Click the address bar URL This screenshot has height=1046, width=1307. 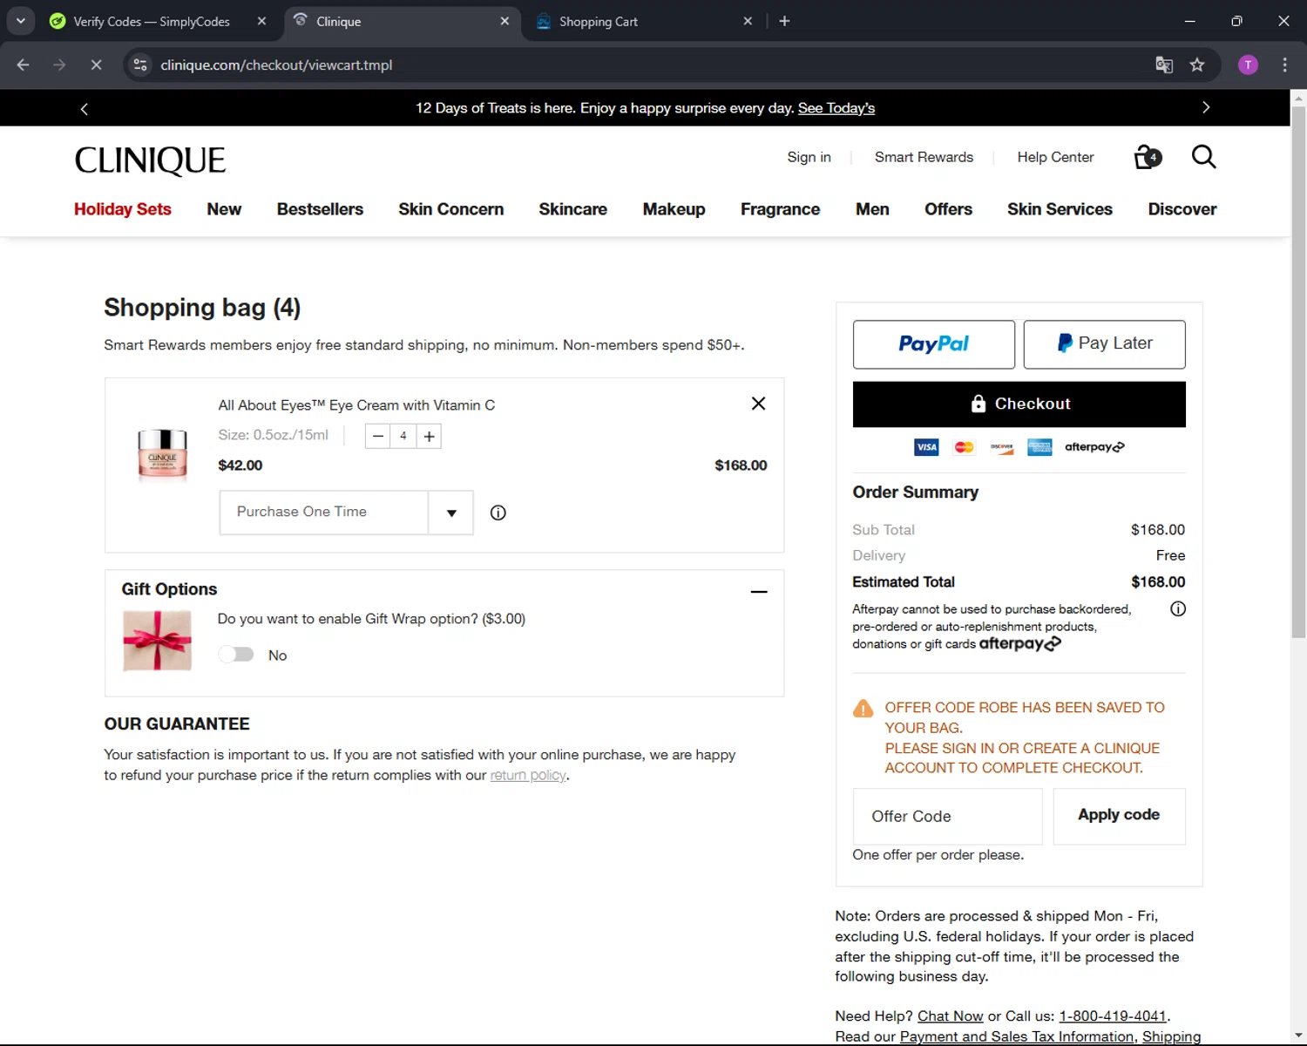tap(276, 65)
